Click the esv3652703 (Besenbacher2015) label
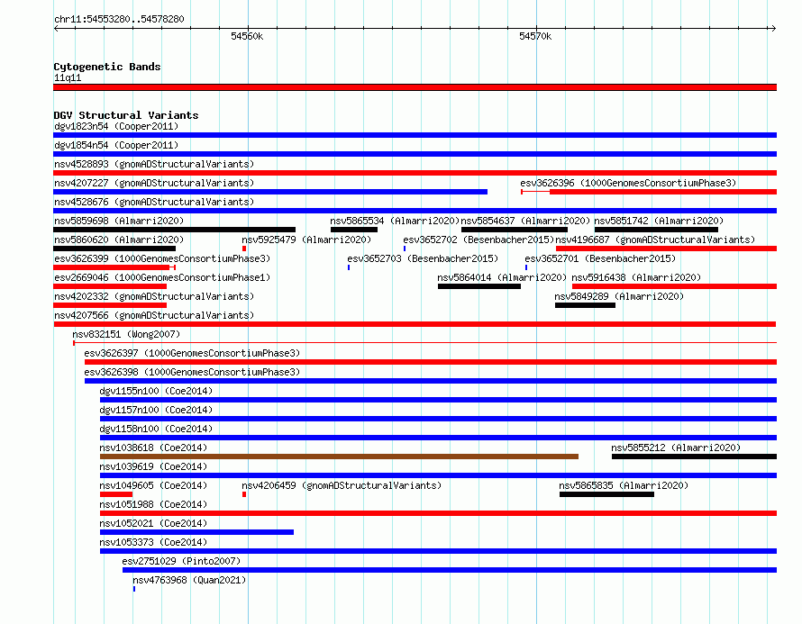 pyautogui.click(x=423, y=258)
